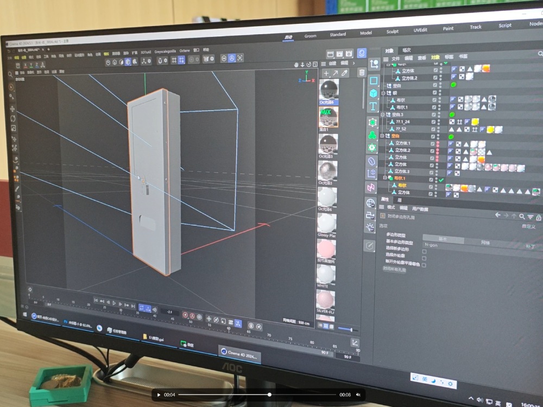The height and width of the screenshot is (407, 543).
Task: Collapse the highlighted orange 空白 group
Action: coord(382,136)
